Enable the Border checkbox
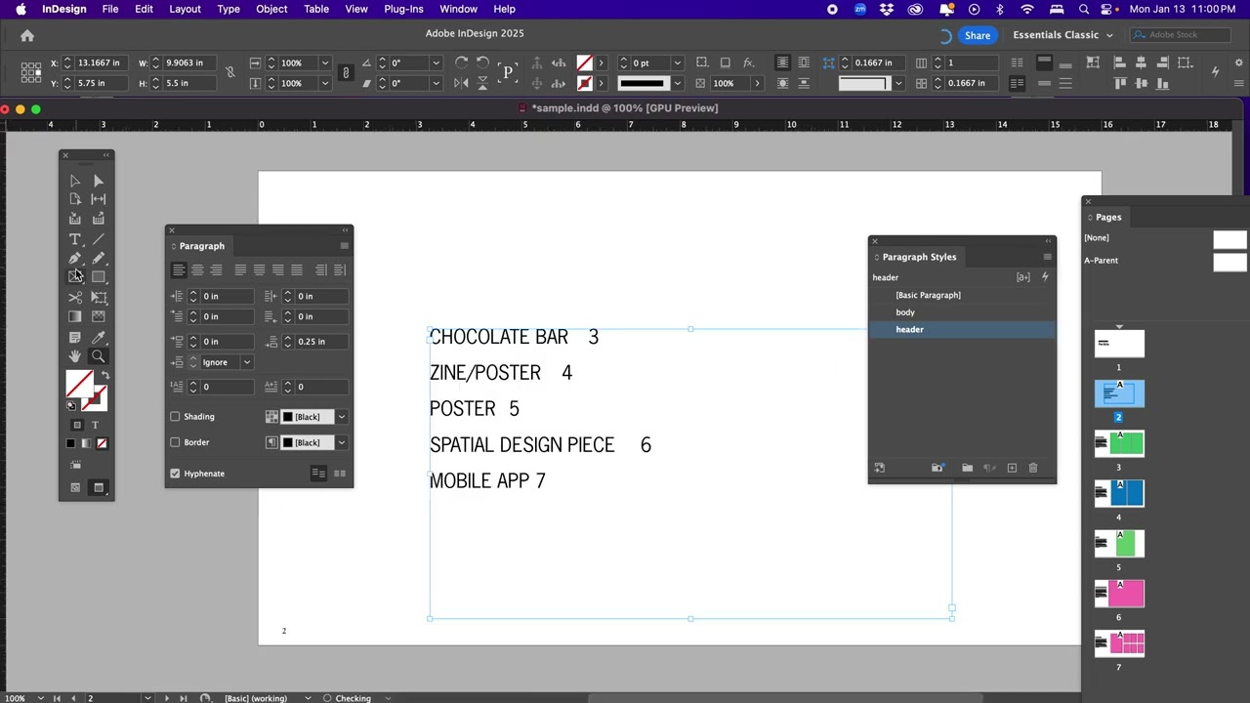This screenshot has height=703, width=1250. point(176,442)
